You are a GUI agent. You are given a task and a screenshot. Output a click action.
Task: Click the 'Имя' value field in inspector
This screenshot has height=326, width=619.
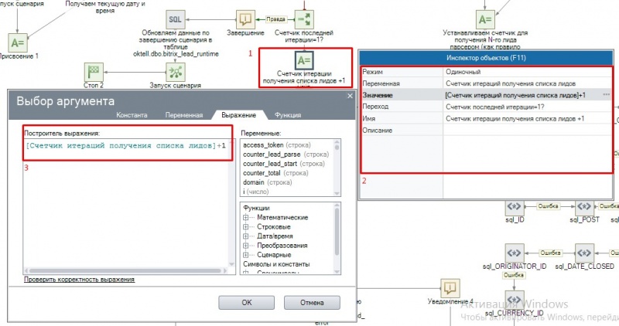point(528,118)
